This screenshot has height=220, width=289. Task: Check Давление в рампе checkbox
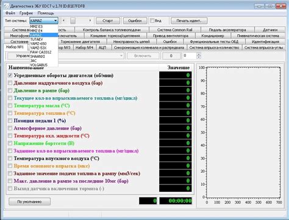[10, 90]
